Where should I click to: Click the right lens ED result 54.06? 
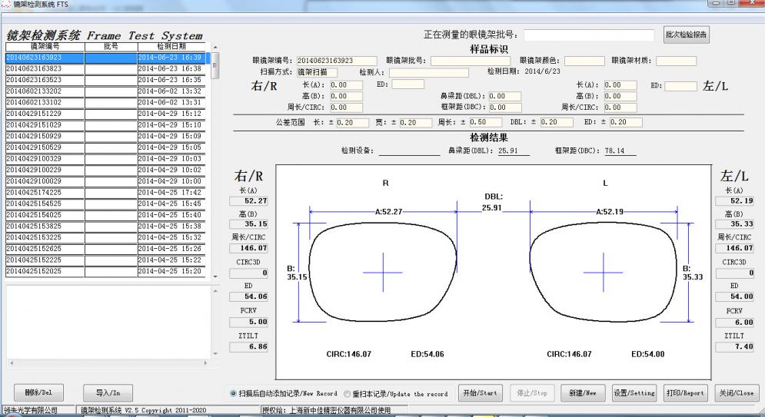[x=248, y=296]
